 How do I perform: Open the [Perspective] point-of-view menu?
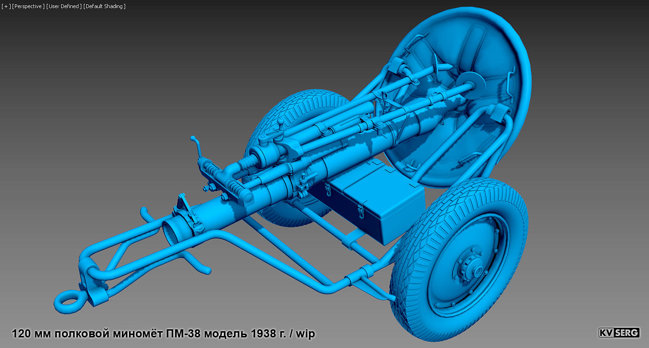(27, 7)
